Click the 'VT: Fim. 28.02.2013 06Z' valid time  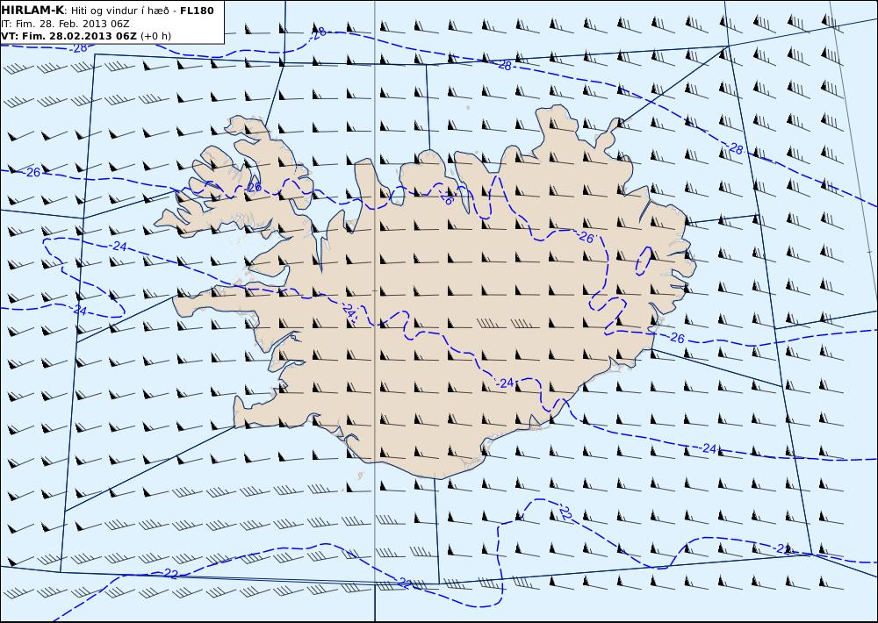pyautogui.click(x=68, y=36)
